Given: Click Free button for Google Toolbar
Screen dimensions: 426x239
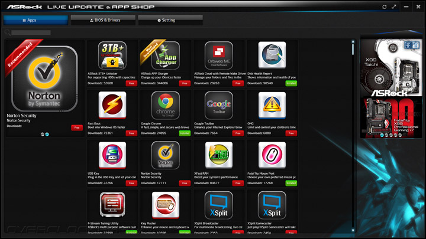Looking at the screenshot, I should point(238,133).
